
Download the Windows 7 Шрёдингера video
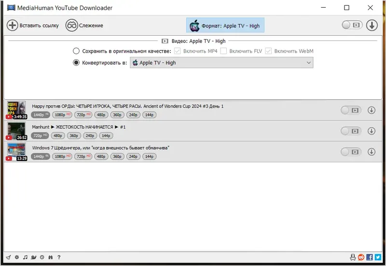tap(372, 152)
